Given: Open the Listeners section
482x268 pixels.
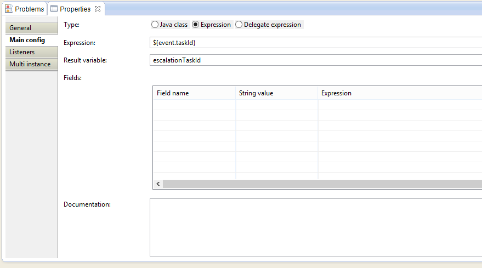Looking at the screenshot, I should [x=32, y=52].
